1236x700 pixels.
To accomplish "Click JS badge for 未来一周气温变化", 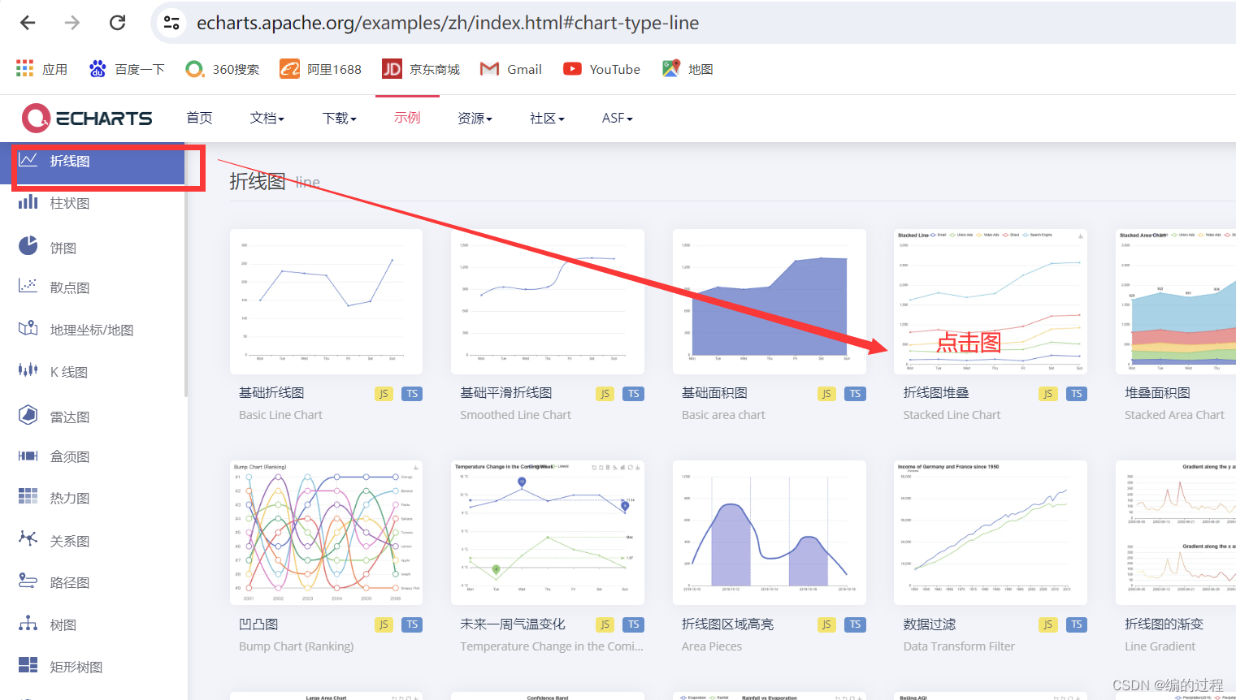I will (x=605, y=624).
